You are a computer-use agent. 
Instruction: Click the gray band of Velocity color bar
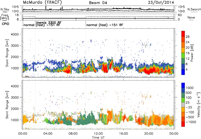(x=183, y=105)
